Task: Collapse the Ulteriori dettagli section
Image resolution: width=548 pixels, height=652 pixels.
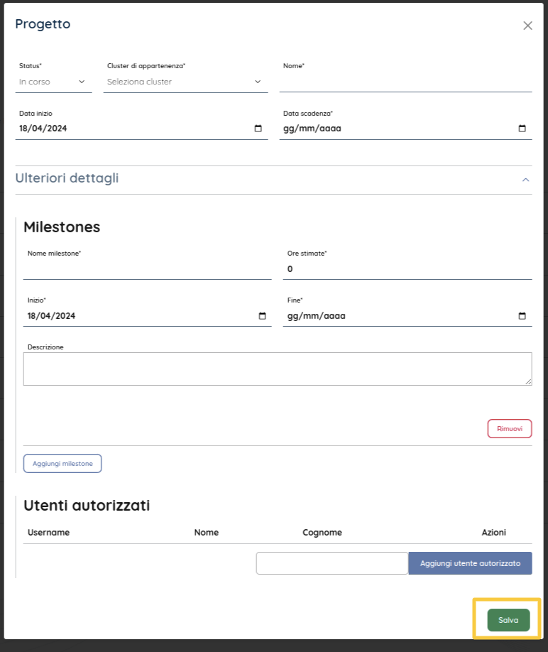Action: coord(526,180)
